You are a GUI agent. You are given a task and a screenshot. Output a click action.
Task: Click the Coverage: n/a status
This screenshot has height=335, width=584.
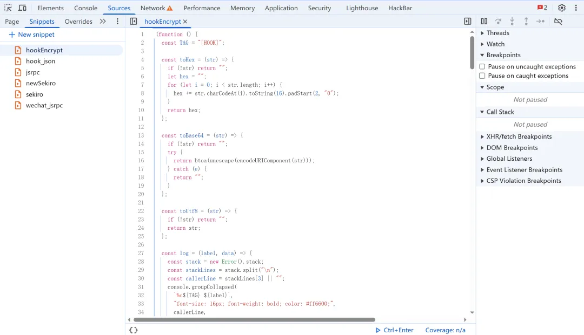(446, 330)
